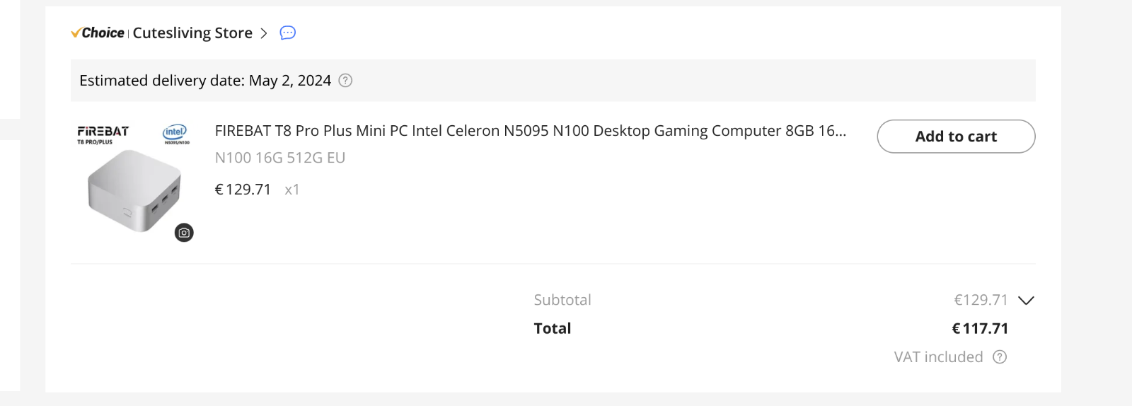
Task: Click the FIREBAT Mini PC product thumbnail
Action: [x=133, y=180]
